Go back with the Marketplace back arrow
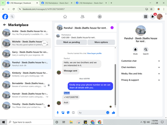This screenshot has height=125, width=167. pyautogui.click(x=5, y=25)
